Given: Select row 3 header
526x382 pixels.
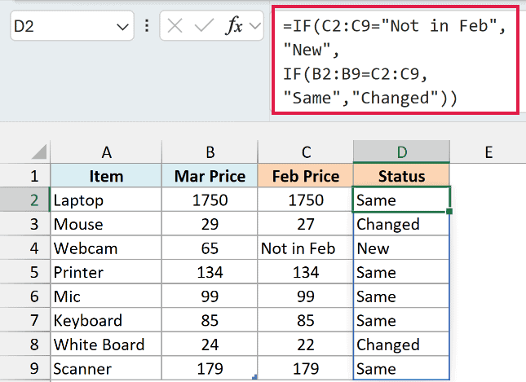Looking at the screenshot, I should [25, 224].
